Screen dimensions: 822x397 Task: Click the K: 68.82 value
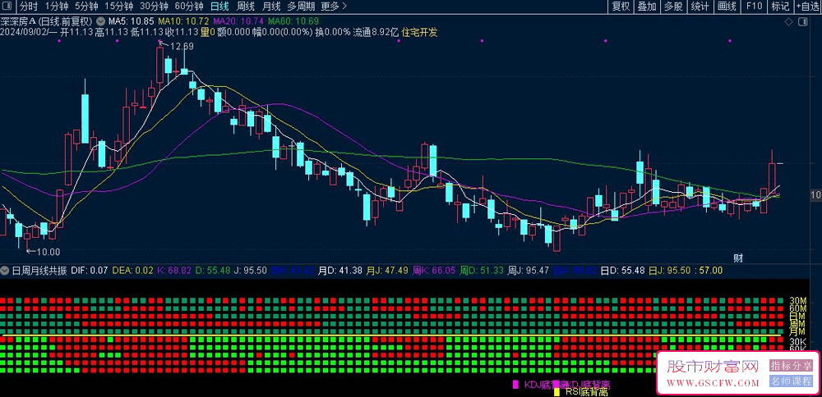[174, 271]
